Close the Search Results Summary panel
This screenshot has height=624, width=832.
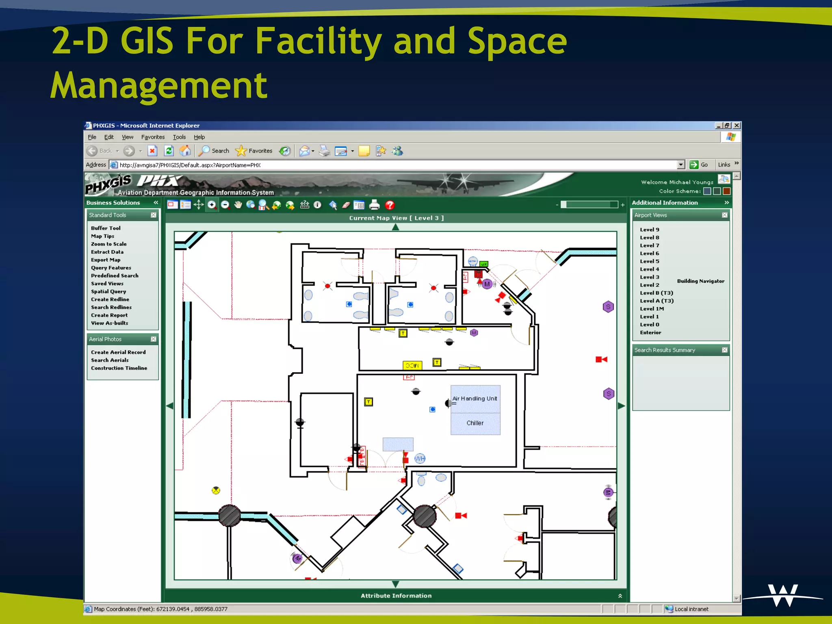725,350
